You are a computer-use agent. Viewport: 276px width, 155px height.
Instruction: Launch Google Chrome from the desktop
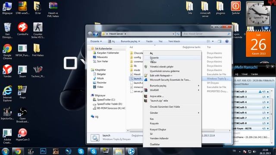(x=7, y=52)
